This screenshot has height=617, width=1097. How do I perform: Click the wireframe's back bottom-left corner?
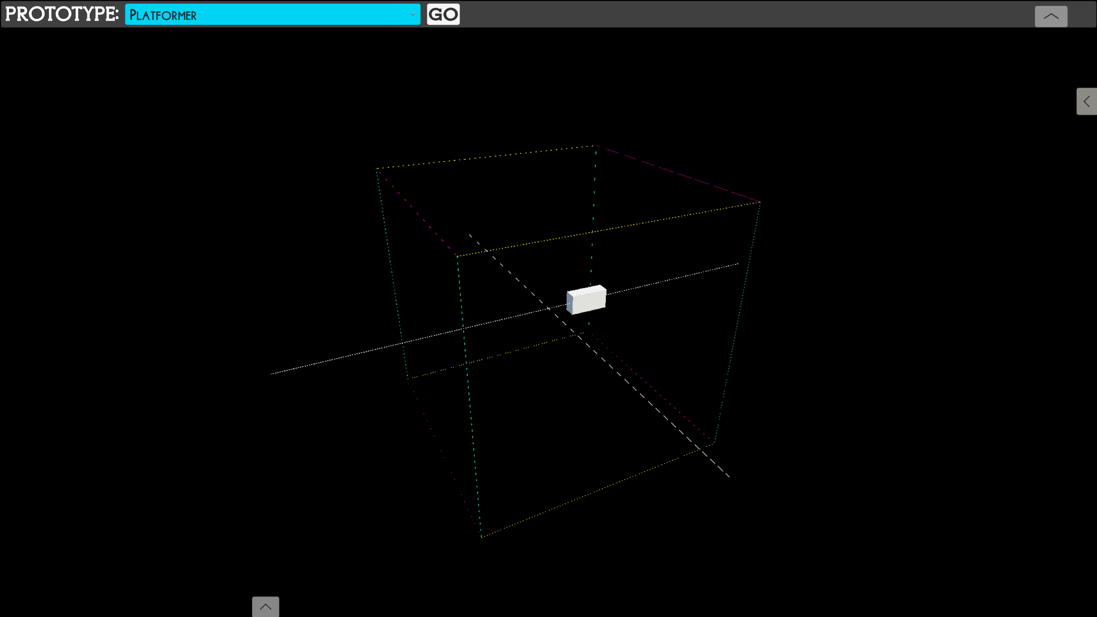click(x=408, y=379)
